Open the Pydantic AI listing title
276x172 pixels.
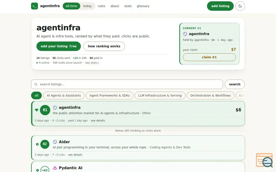coord(71,168)
